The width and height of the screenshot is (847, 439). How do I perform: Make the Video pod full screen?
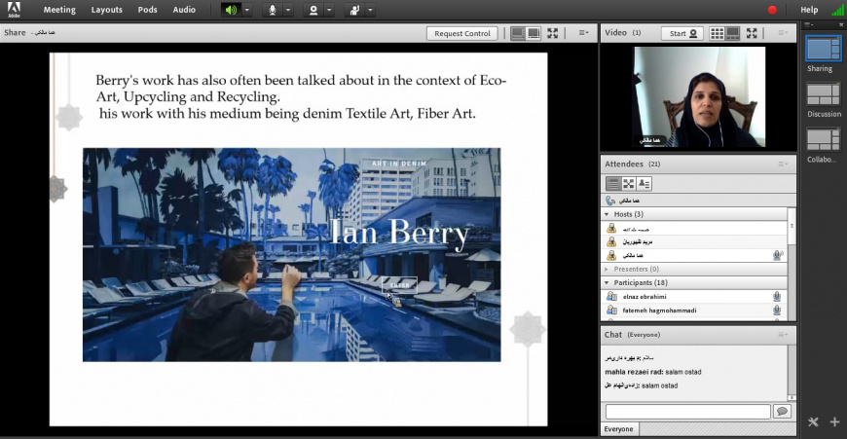point(752,33)
